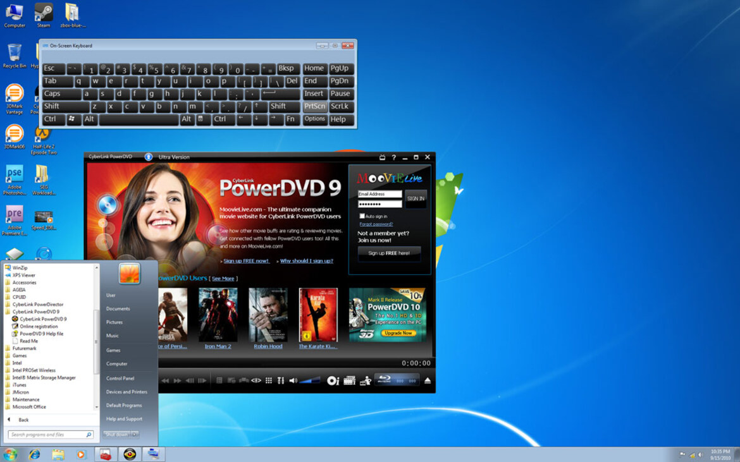Launch CyberLink PowerDVD 9 program entry
Viewport: 740px width, 462px height.
(x=43, y=319)
